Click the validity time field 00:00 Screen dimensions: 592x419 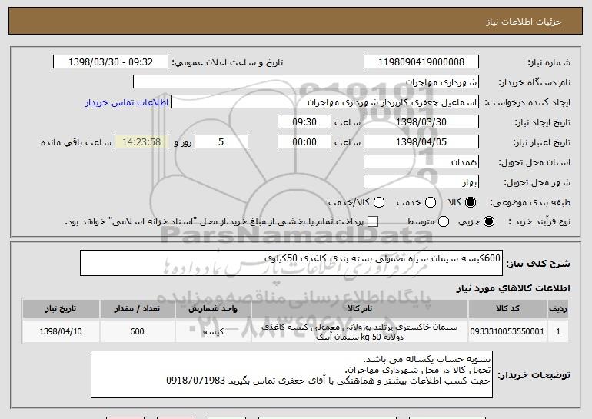[x=304, y=142]
